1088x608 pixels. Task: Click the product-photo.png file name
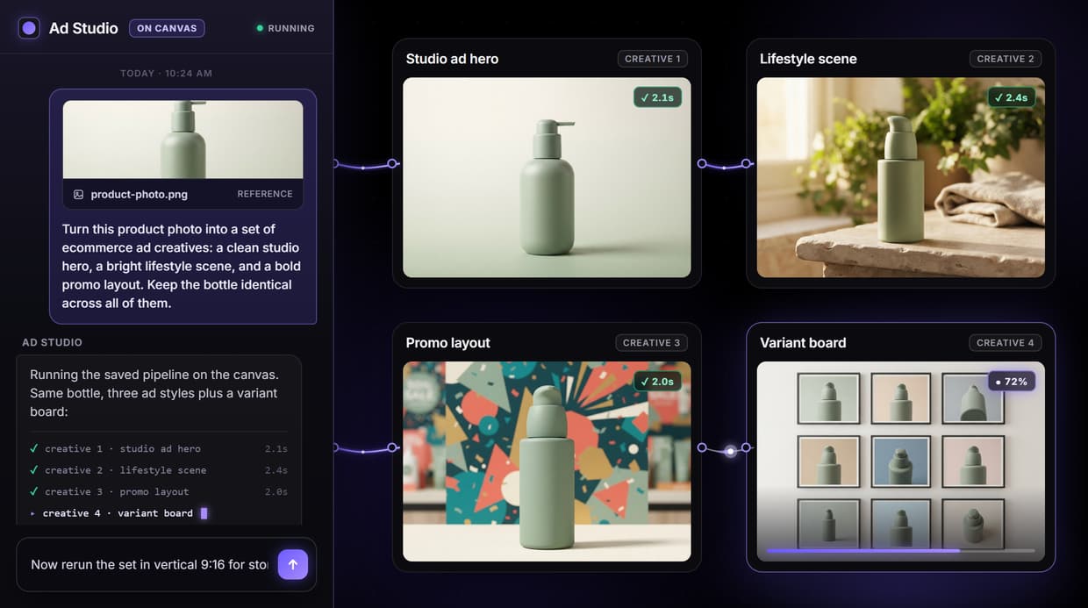139,194
